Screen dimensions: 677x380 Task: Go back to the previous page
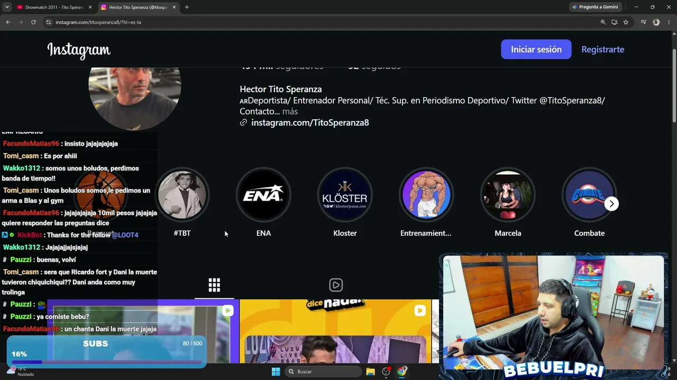coord(8,22)
